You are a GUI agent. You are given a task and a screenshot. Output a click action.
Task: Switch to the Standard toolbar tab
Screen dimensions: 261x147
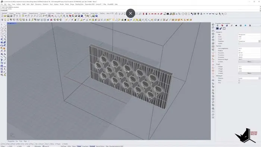tap(4, 13)
